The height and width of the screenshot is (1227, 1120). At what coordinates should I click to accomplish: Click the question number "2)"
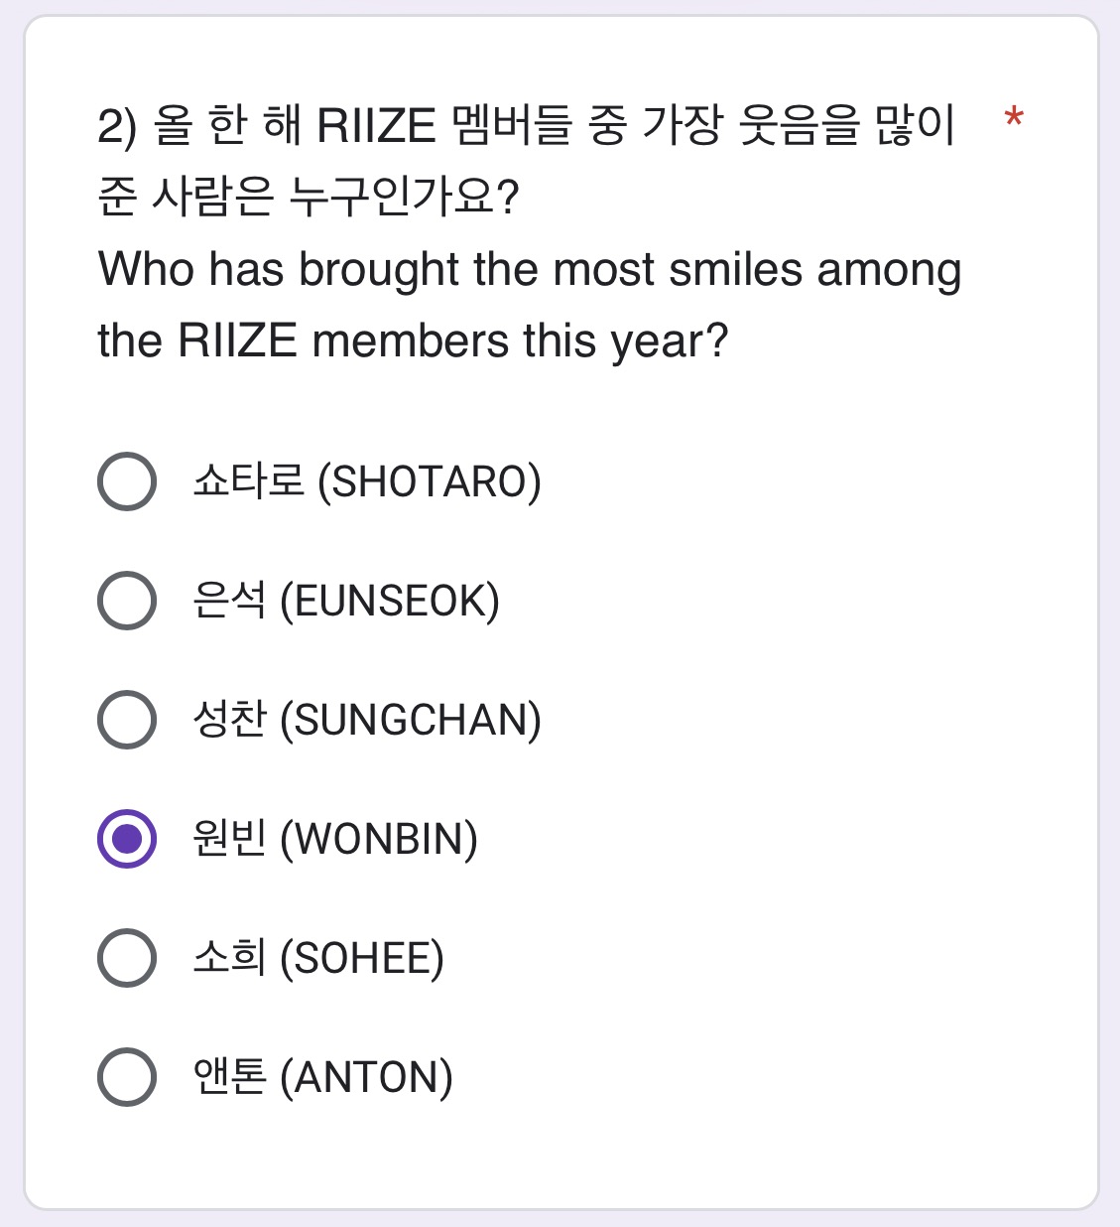[x=117, y=127]
